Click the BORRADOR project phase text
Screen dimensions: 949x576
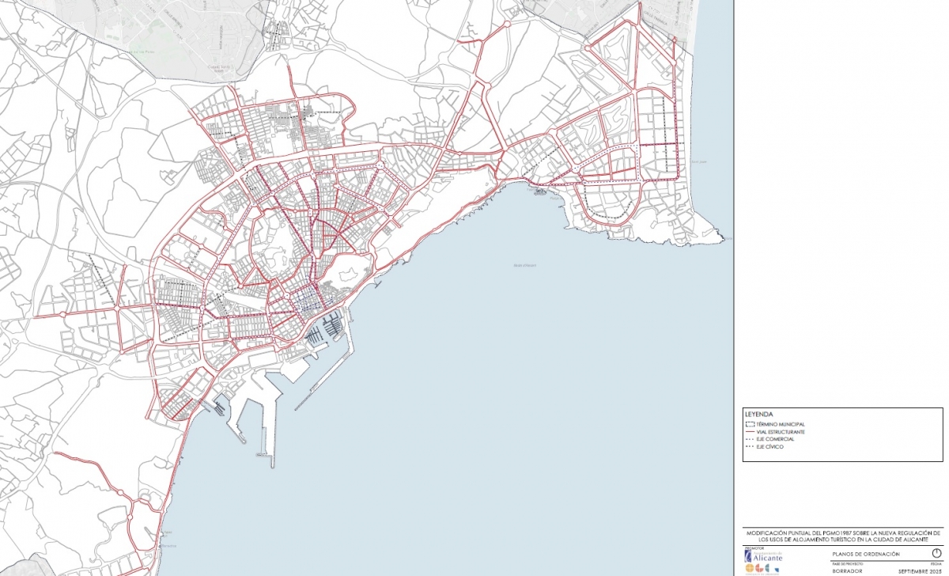[x=847, y=570]
